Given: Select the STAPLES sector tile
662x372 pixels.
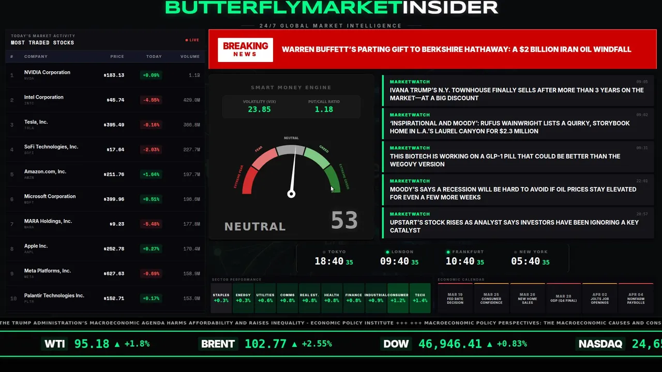Looking at the screenshot, I should coord(221,298).
